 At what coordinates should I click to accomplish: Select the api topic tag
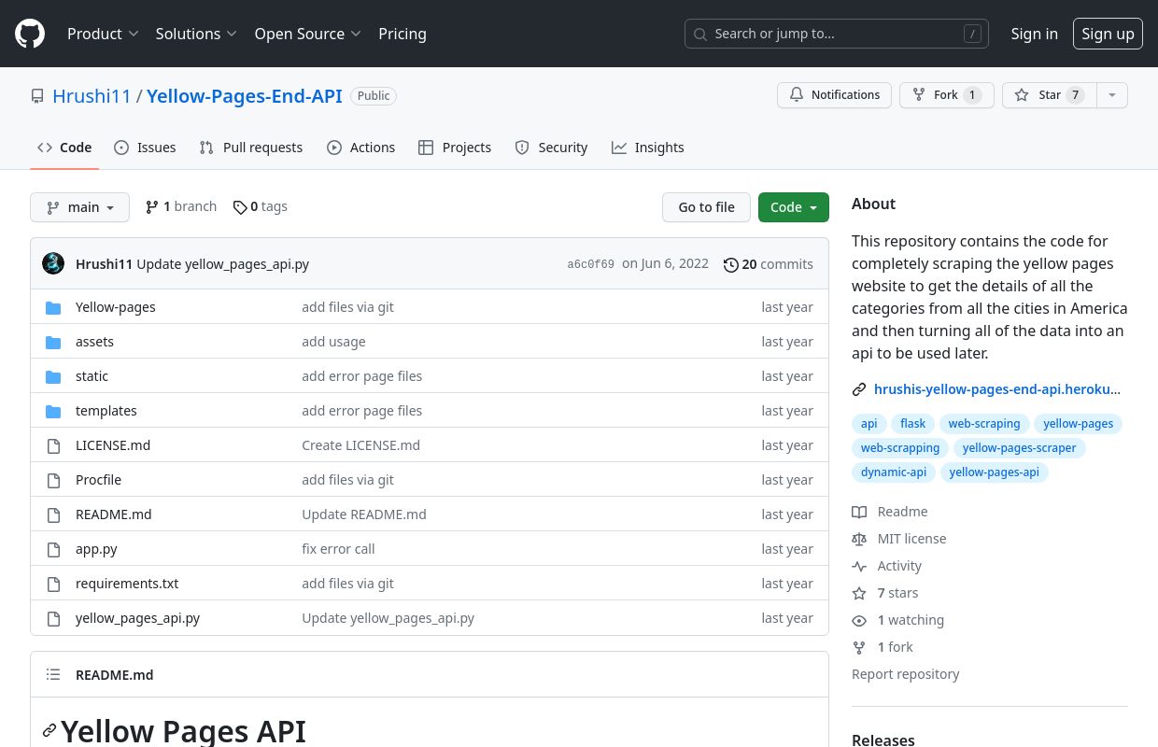tap(869, 424)
